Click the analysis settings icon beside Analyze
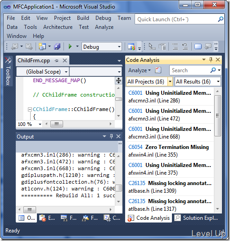Viewport: 230px width, 241px height. click(x=158, y=70)
